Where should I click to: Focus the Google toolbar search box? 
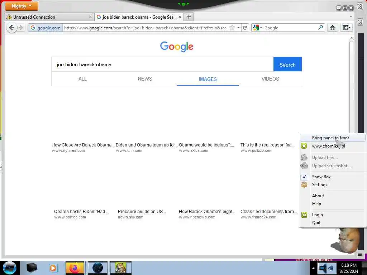pyautogui.click(x=290, y=28)
